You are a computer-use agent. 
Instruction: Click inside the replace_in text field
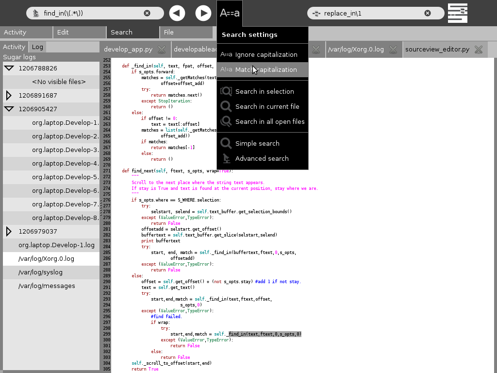point(369,13)
